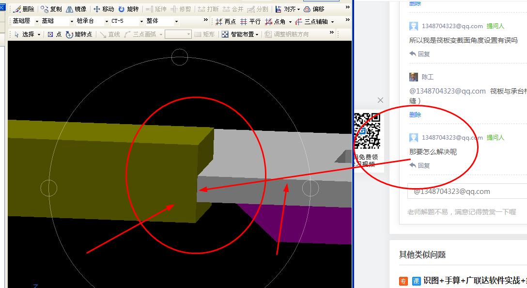Image resolution: width=527 pixels, height=288 pixels.
Task: Expand the 选择 dropdown arrow
Action: click(x=39, y=34)
